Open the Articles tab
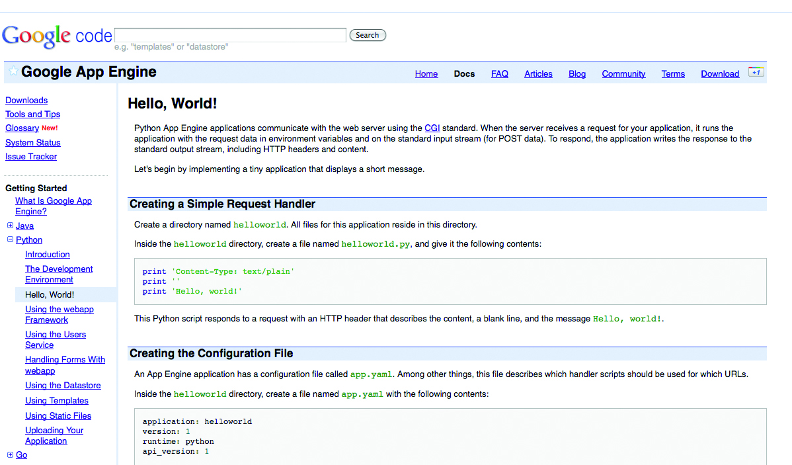The height and width of the screenshot is (465, 792). click(x=538, y=74)
